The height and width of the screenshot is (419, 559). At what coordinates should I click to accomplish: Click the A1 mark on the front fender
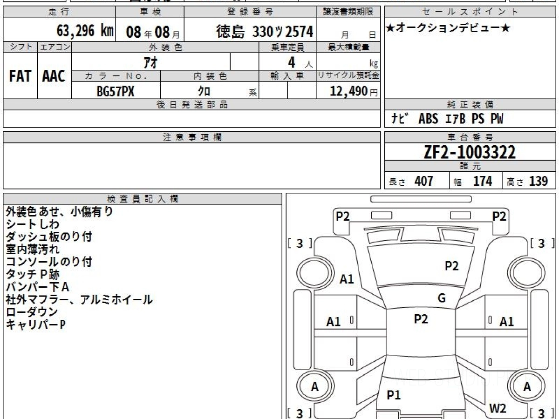(347, 279)
